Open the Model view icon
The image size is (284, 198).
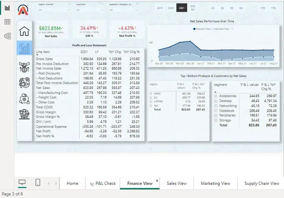pos(7,36)
